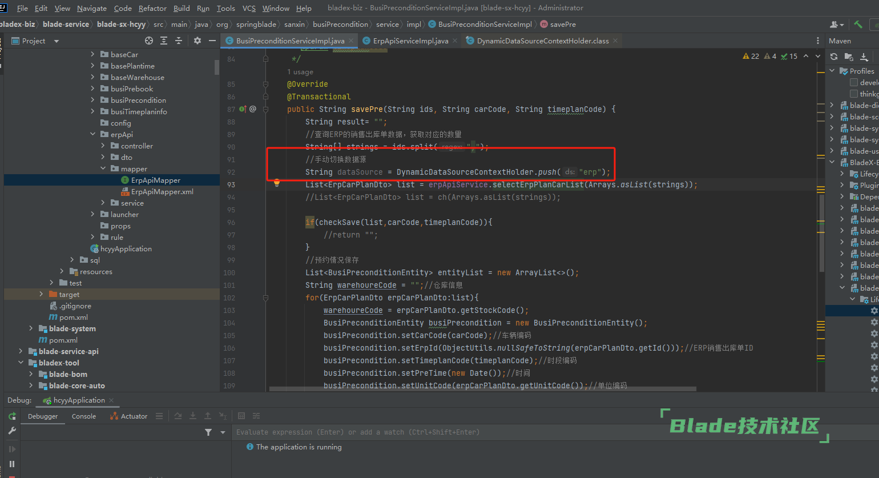Click the Build project hammer icon

858,25
